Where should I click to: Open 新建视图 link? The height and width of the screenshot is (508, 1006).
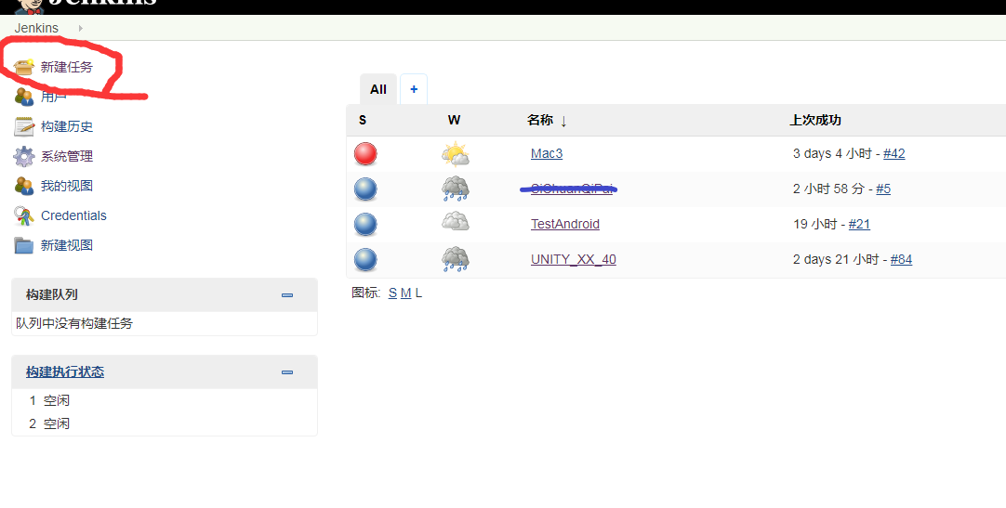(67, 245)
